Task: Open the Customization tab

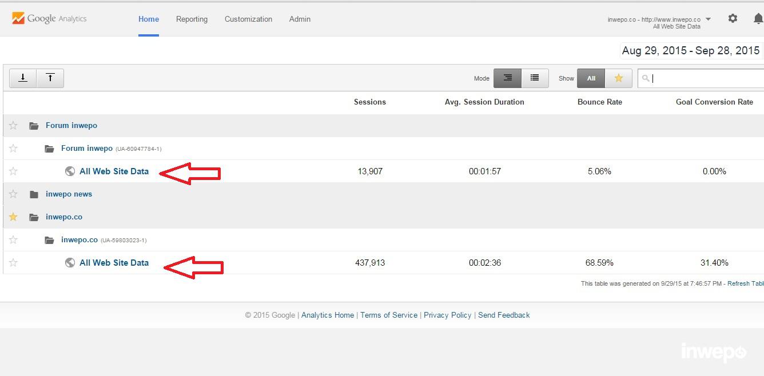Action: click(248, 19)
